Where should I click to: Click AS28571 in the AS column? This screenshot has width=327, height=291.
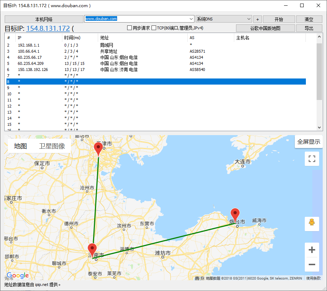coord(197,51)
